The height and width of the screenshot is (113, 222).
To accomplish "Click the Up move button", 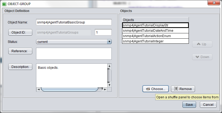I will pos(202,44).
